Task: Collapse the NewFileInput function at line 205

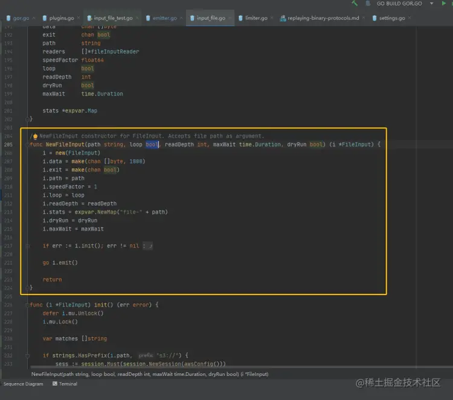Action: coord(27,145)
